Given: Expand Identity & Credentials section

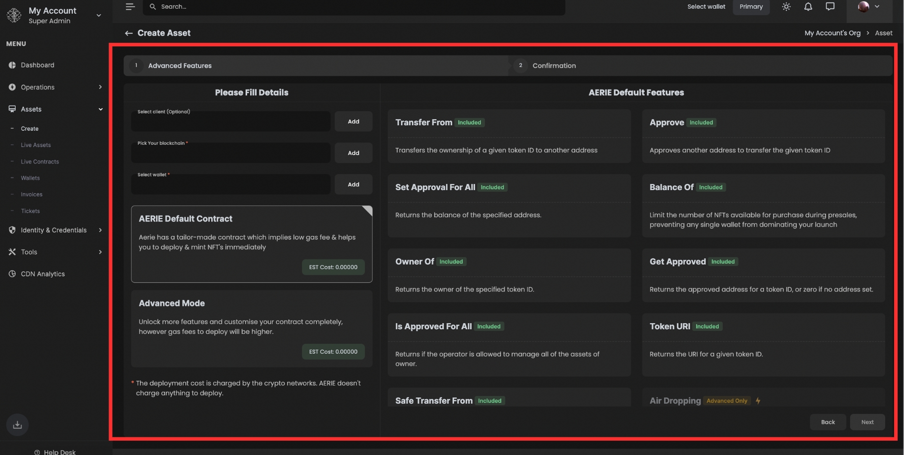Looking at the screenshot, I should point(54,230).
